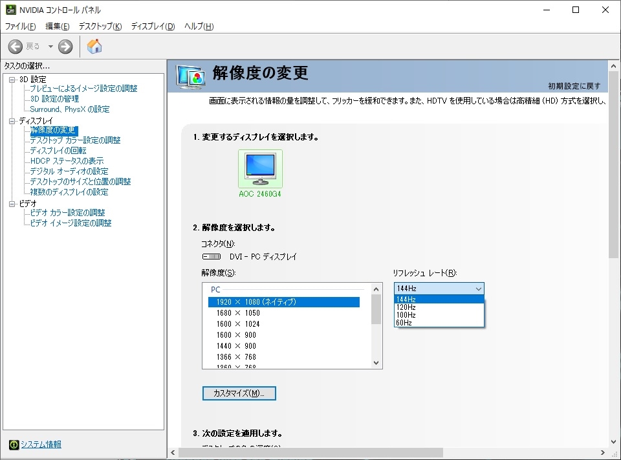Select the AOC 2460G4 monitor icon
Screen dimensions: 621x460
click(x=260, y=169)
